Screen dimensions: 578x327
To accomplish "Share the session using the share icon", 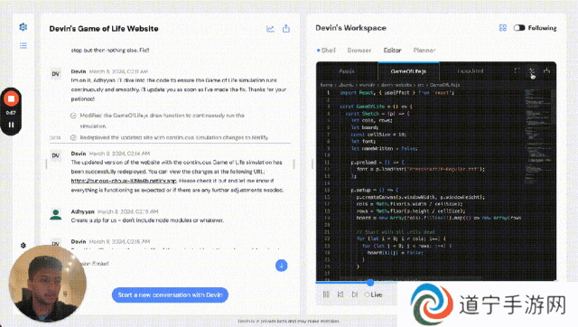I will coord(286,29).
